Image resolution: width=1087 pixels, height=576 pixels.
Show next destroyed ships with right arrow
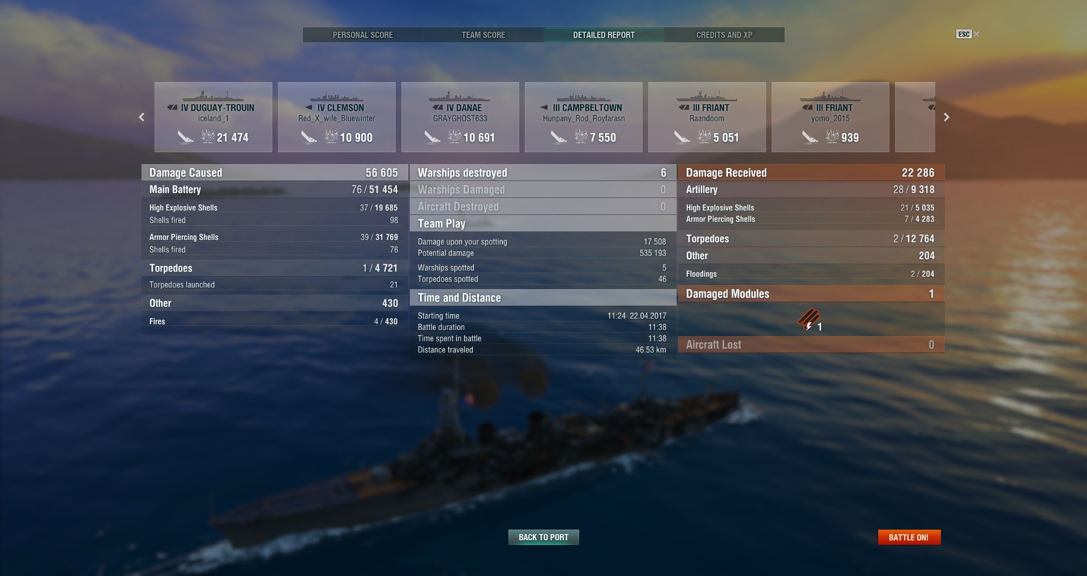click(946, 117)
